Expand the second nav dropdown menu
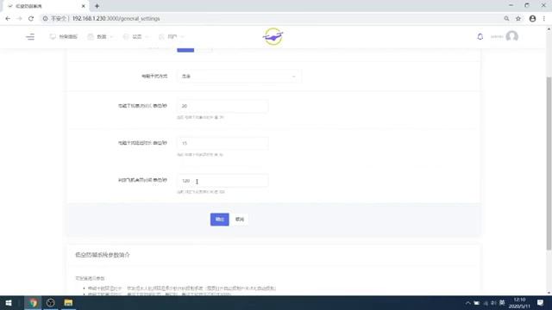 100,36
